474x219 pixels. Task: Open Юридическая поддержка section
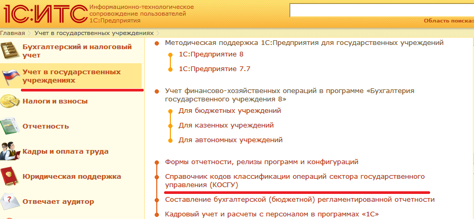[x=72, y=176]
